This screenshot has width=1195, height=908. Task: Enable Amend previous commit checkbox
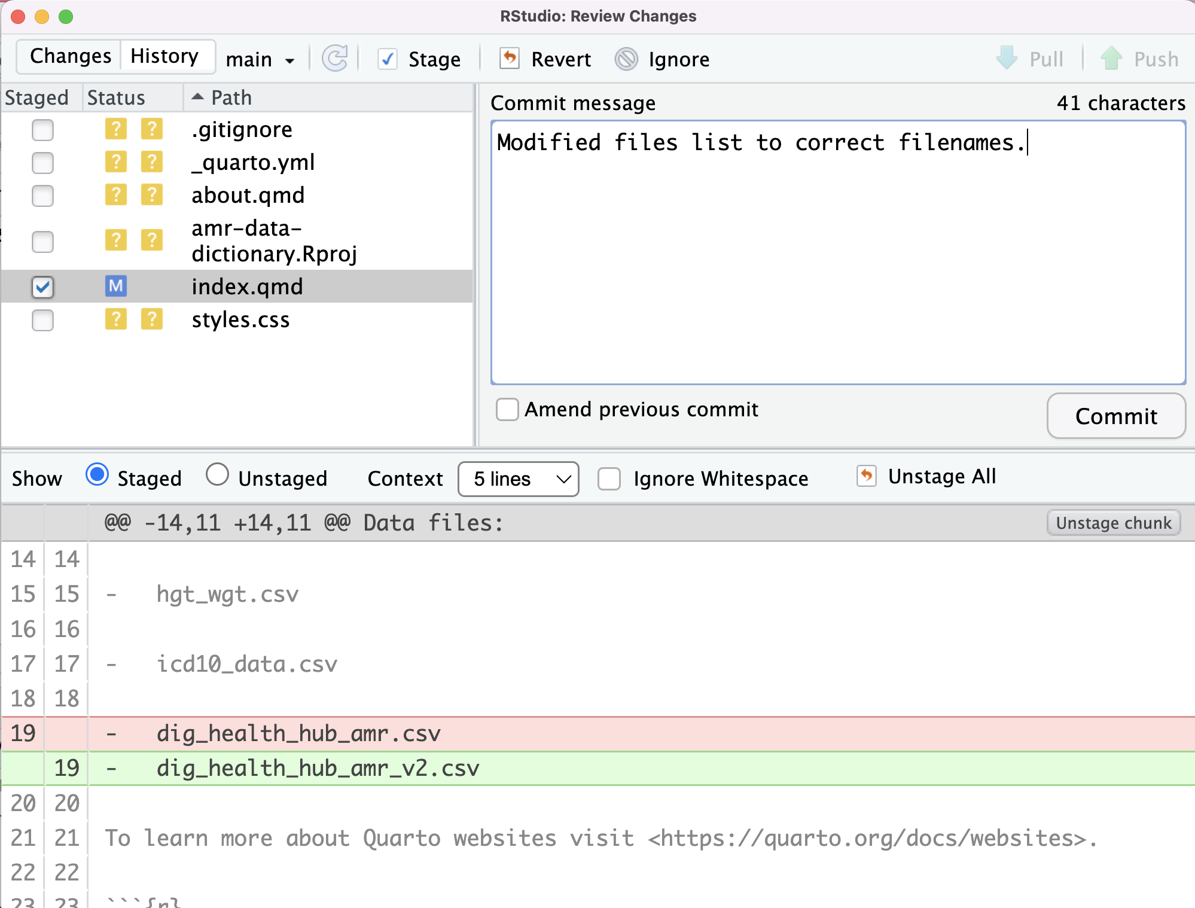(507, 410)
